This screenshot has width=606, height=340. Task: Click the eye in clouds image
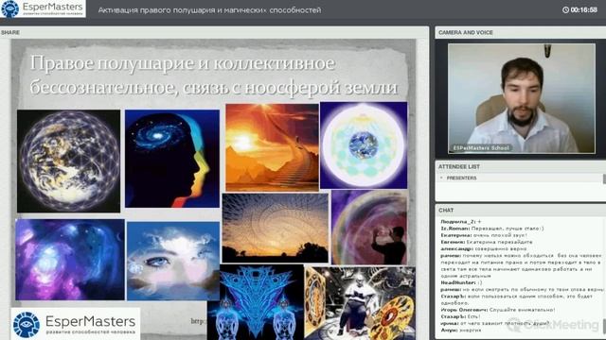click(x=173, y=261)
